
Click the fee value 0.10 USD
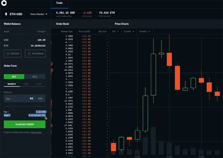coord(41,112)
